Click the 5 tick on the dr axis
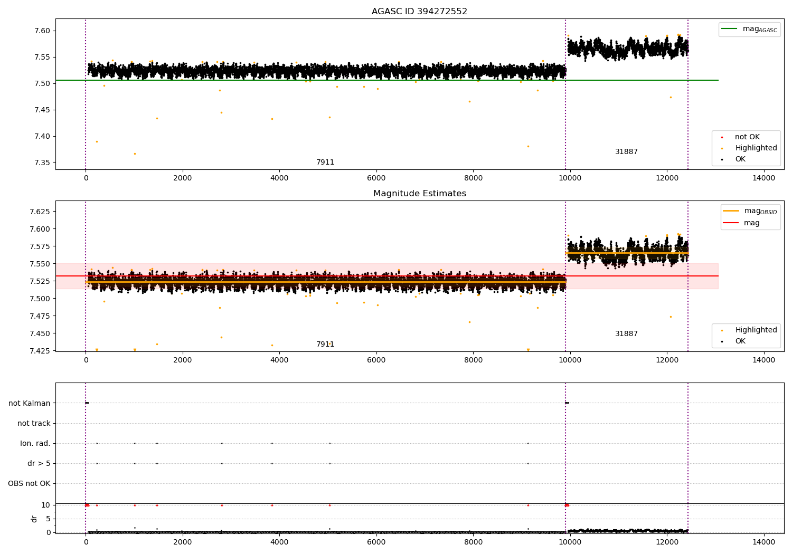This screenshot has height=554, width=792. click(49, 519)
